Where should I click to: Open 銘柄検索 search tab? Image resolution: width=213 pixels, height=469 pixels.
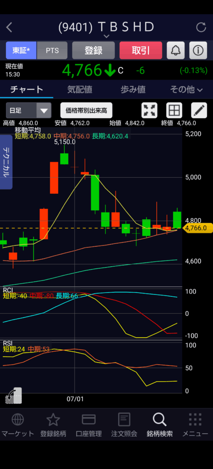(160, 425)
